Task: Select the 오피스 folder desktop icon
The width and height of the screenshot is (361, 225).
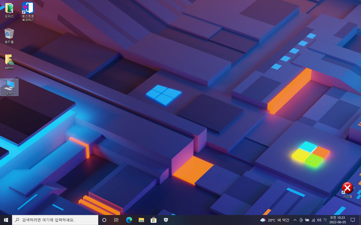Action: [9, 10]
